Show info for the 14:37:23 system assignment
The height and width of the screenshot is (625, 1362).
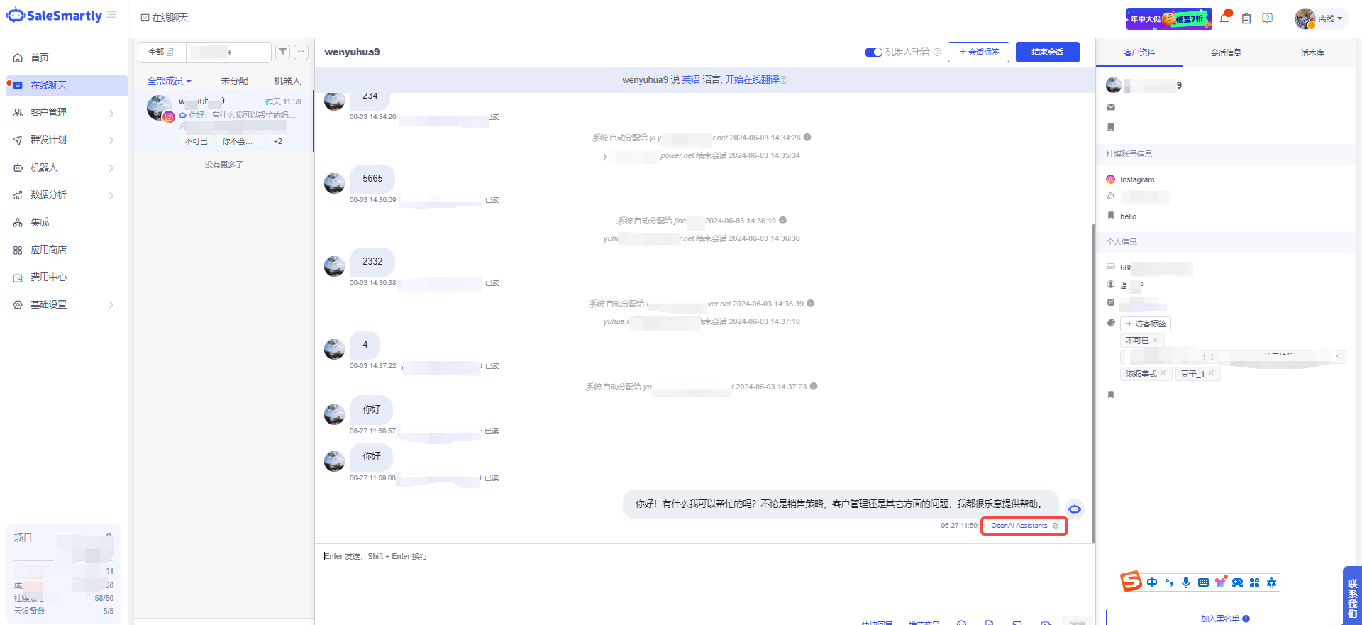(x=814, y=387)
